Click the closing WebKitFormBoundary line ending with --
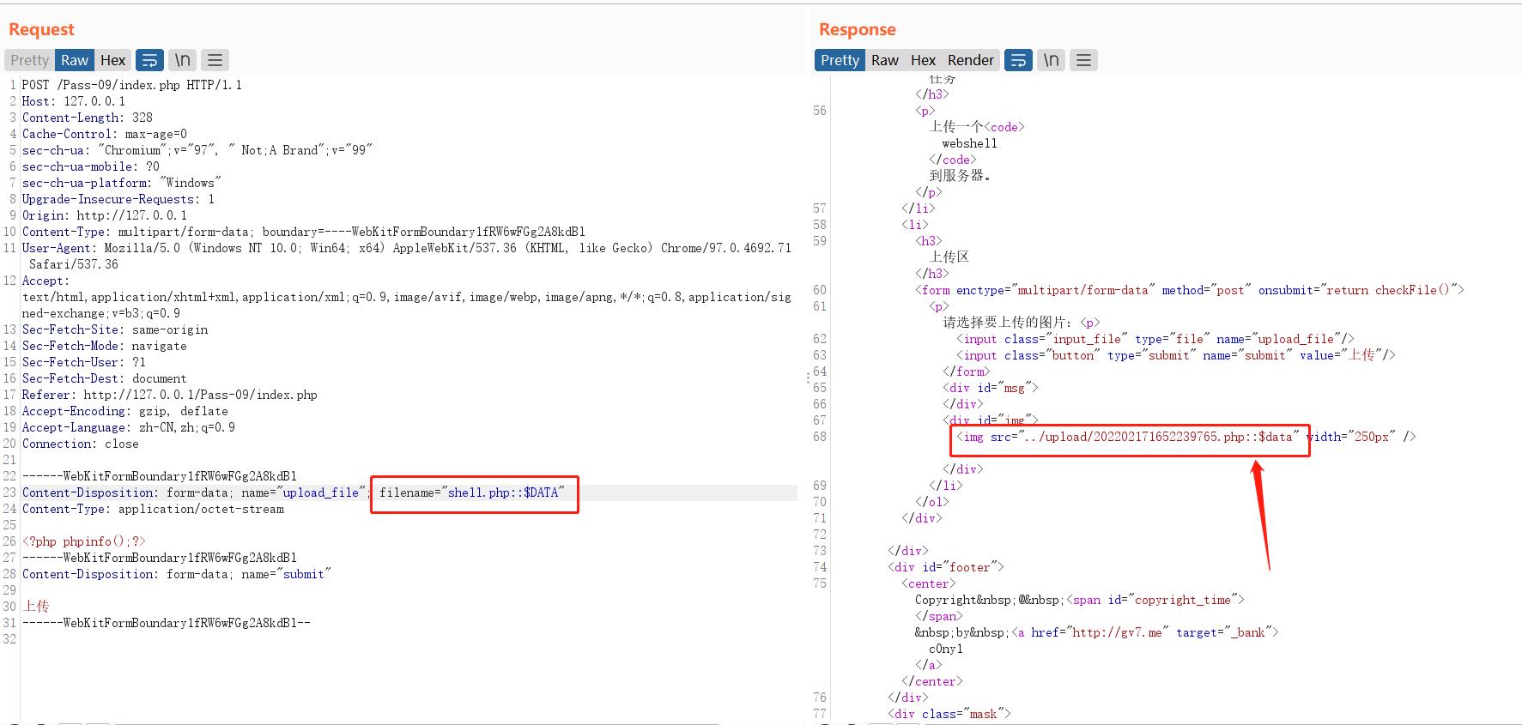Viewport: 1522px width, 725px height. (167, 623)
